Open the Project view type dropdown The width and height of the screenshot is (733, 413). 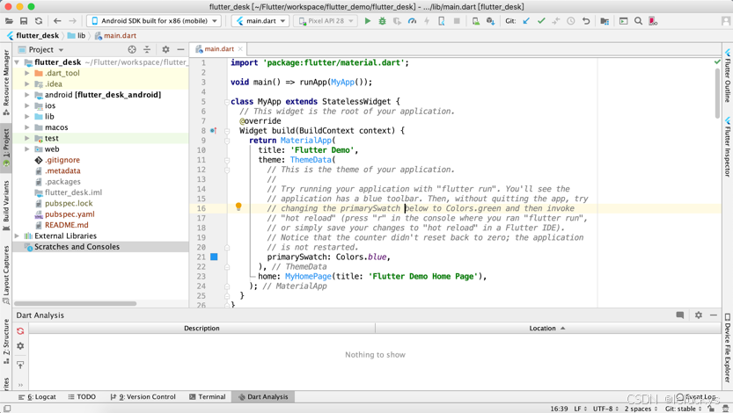40,49
